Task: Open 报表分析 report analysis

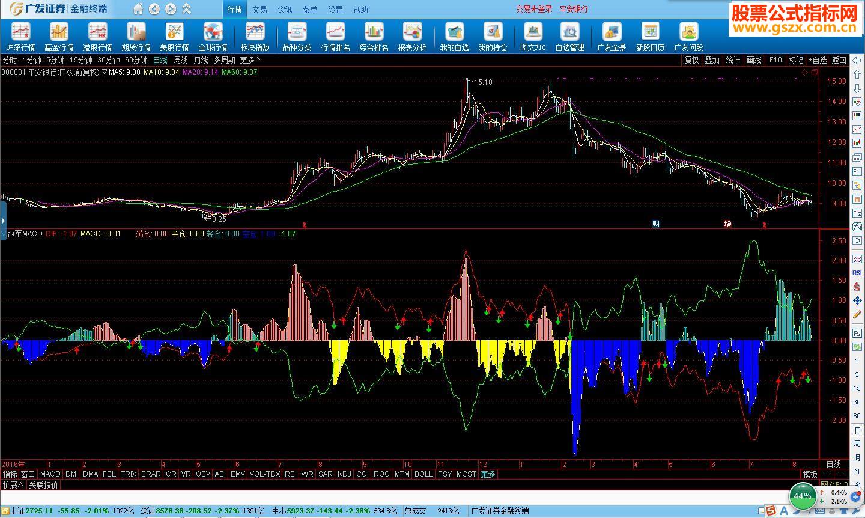Action: tap(412, 37)
